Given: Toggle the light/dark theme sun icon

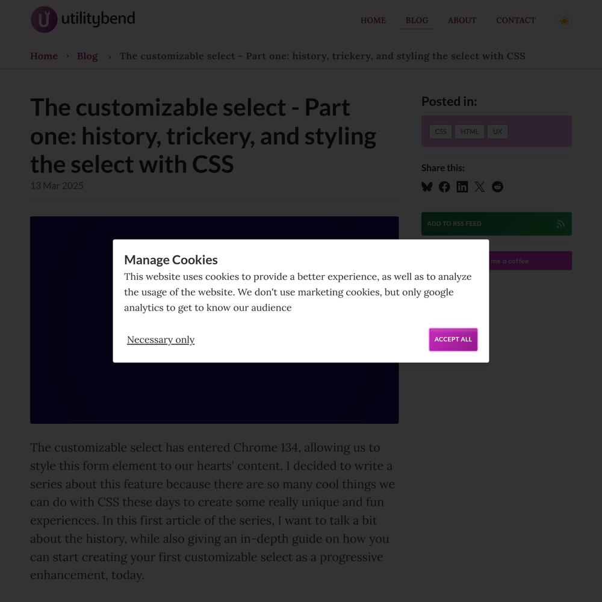Looking at the screenshot, I should (564, 20).
